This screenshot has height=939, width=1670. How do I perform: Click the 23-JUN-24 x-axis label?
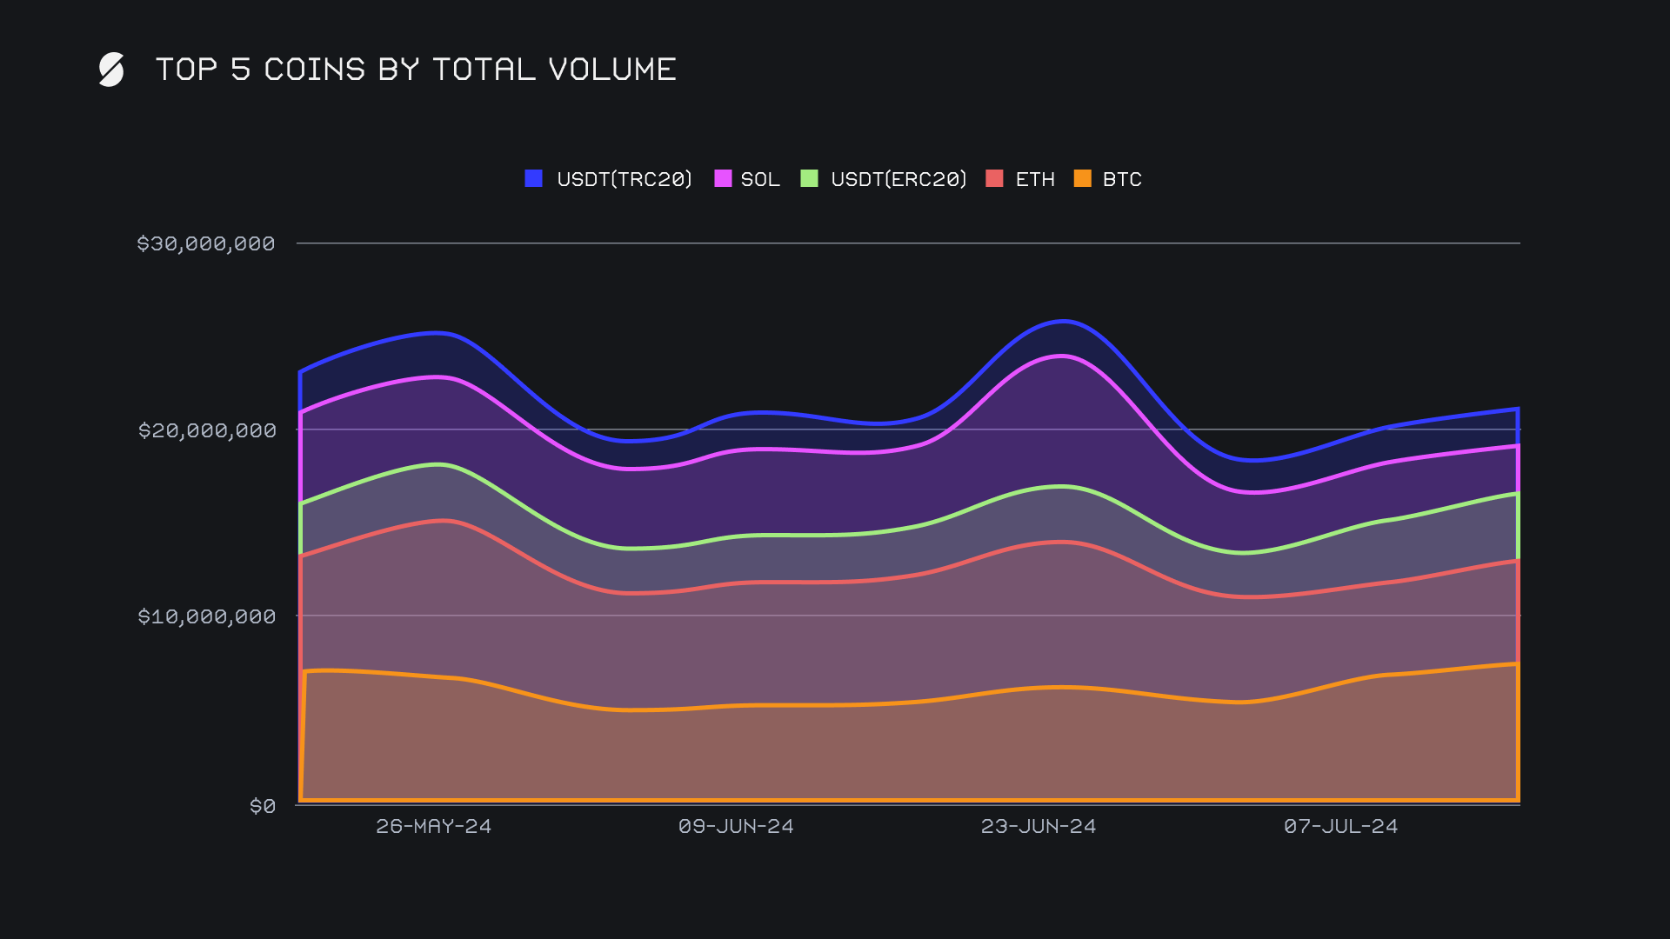coord(1039,826)
